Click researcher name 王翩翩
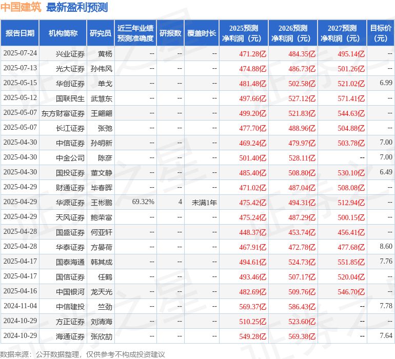This screenshot has width=395, height=359. pyautogui.click(x=102, y=113)
